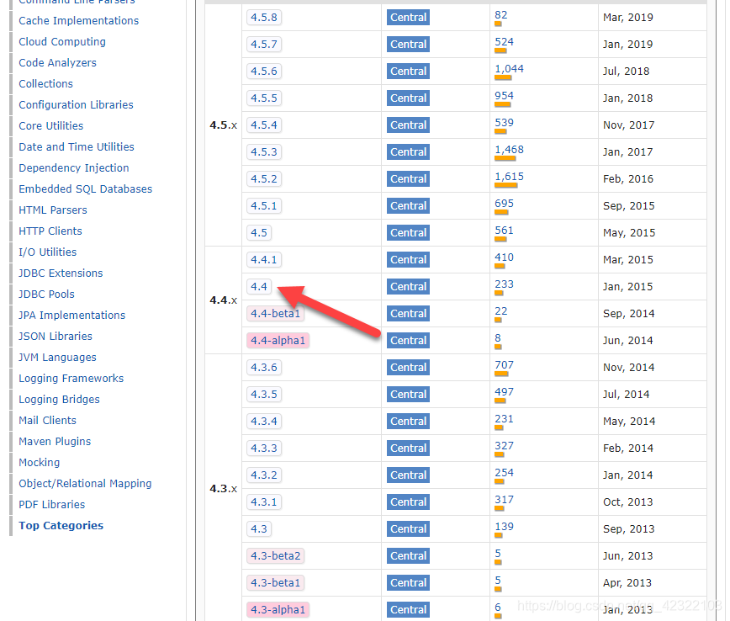Screen dimensions: 730x621
Task: Open the Cloud Computing category
Action: 62,41
